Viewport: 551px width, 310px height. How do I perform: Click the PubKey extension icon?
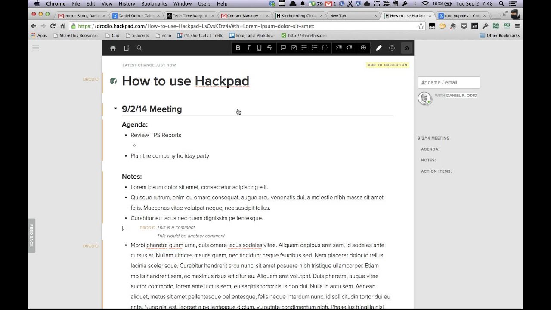pyautogui.click(x=496, y=26)
